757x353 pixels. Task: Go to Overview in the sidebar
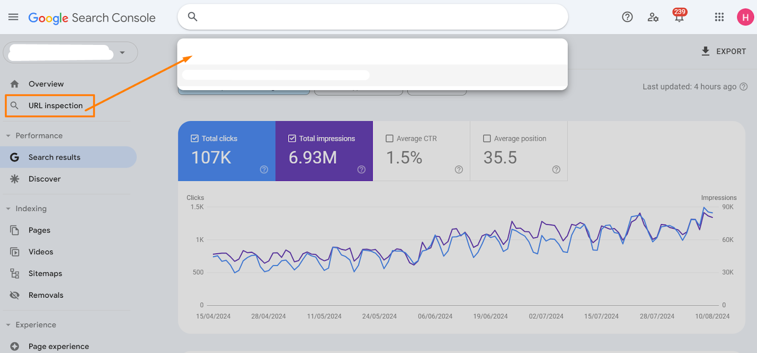point(46,84)
